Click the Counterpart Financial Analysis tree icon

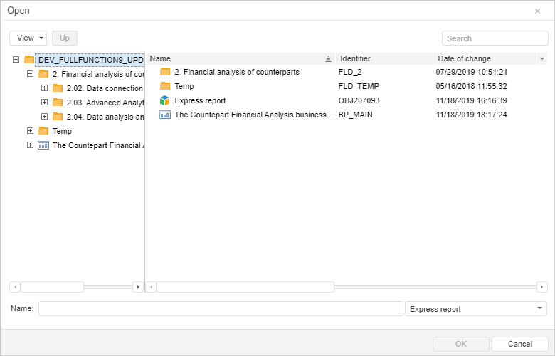(x=43, y=145)
